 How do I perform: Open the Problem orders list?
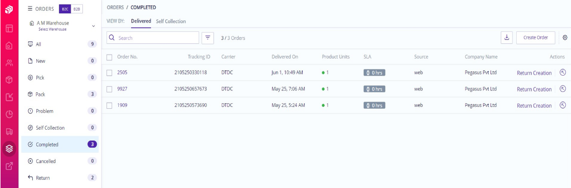click(x=60, y=111)
